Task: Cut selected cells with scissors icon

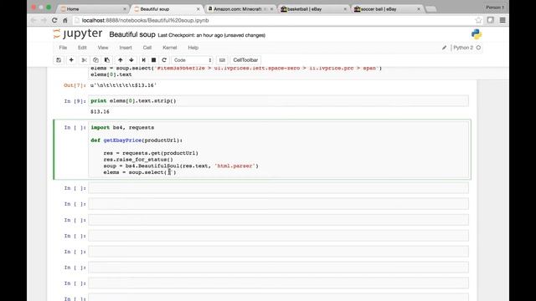Action: (84, 60)
